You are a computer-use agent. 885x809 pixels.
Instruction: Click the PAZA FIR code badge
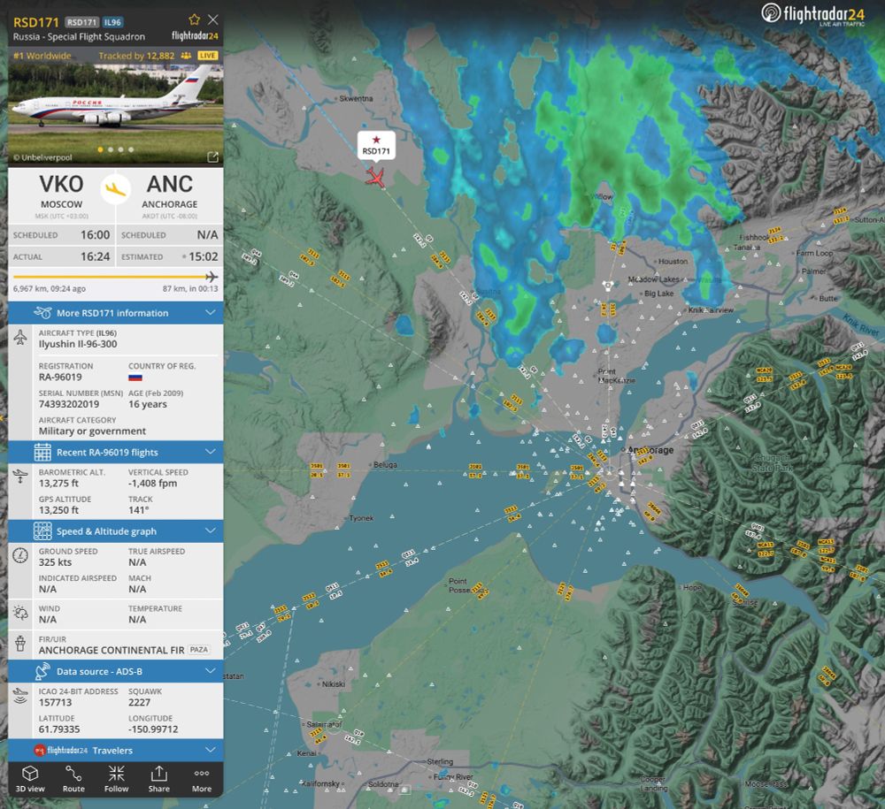198,650
